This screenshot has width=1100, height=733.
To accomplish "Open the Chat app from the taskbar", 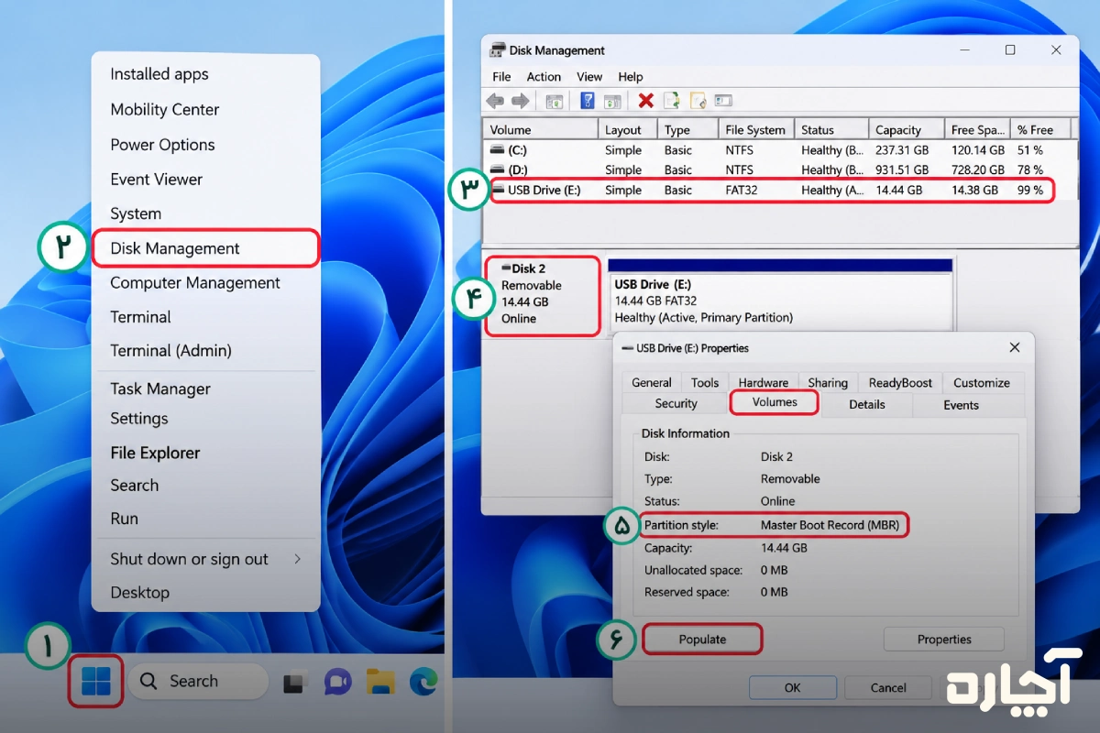I will pos(337,682).
